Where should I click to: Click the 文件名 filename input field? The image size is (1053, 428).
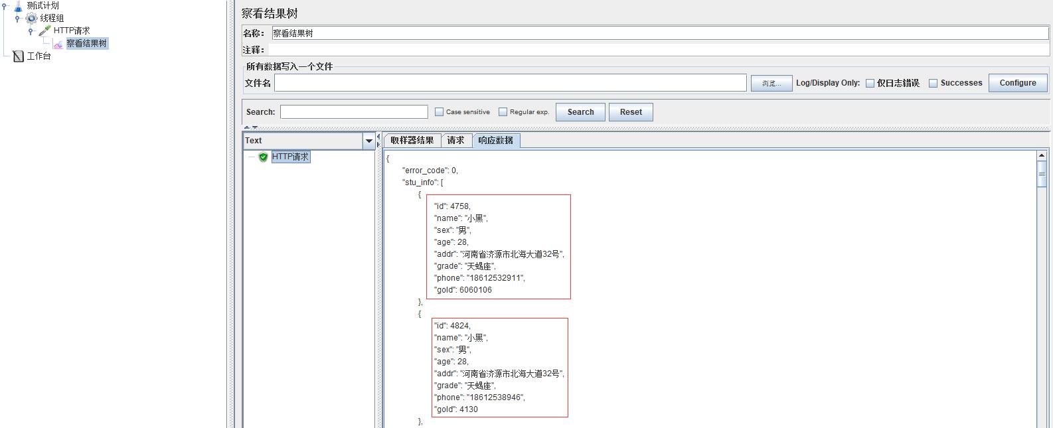511,83
